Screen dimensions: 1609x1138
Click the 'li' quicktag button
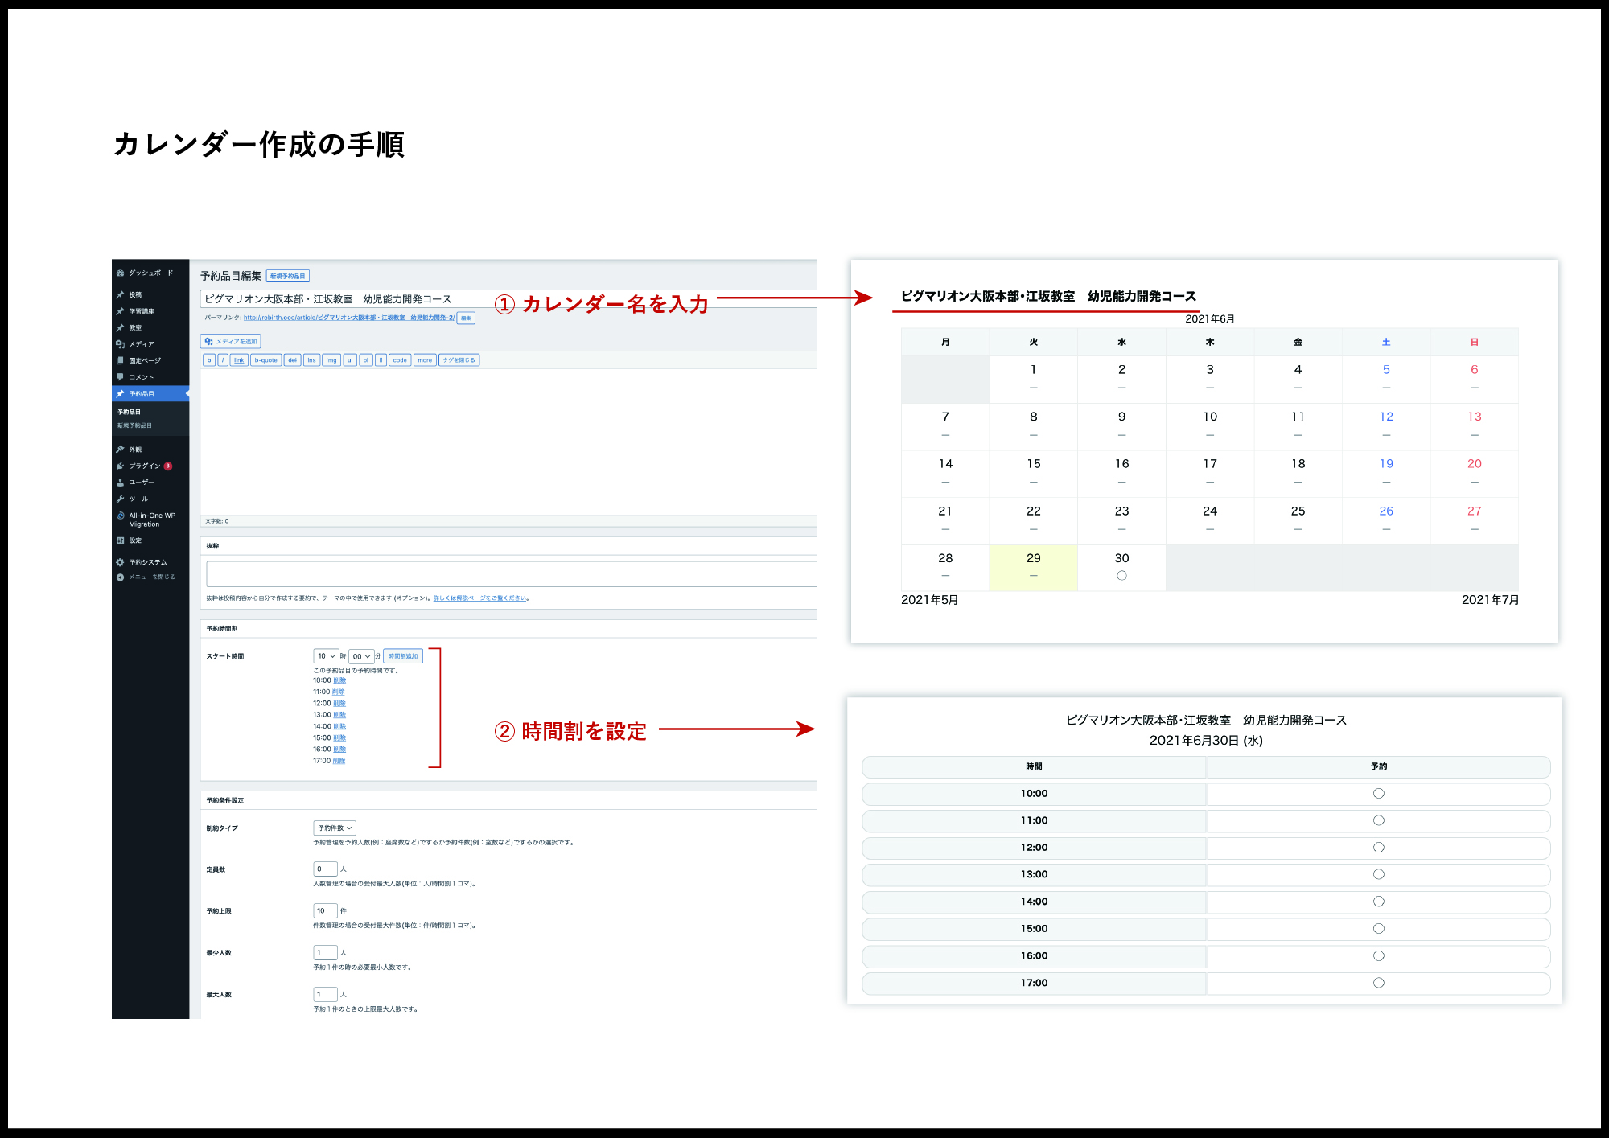(381, 360)
